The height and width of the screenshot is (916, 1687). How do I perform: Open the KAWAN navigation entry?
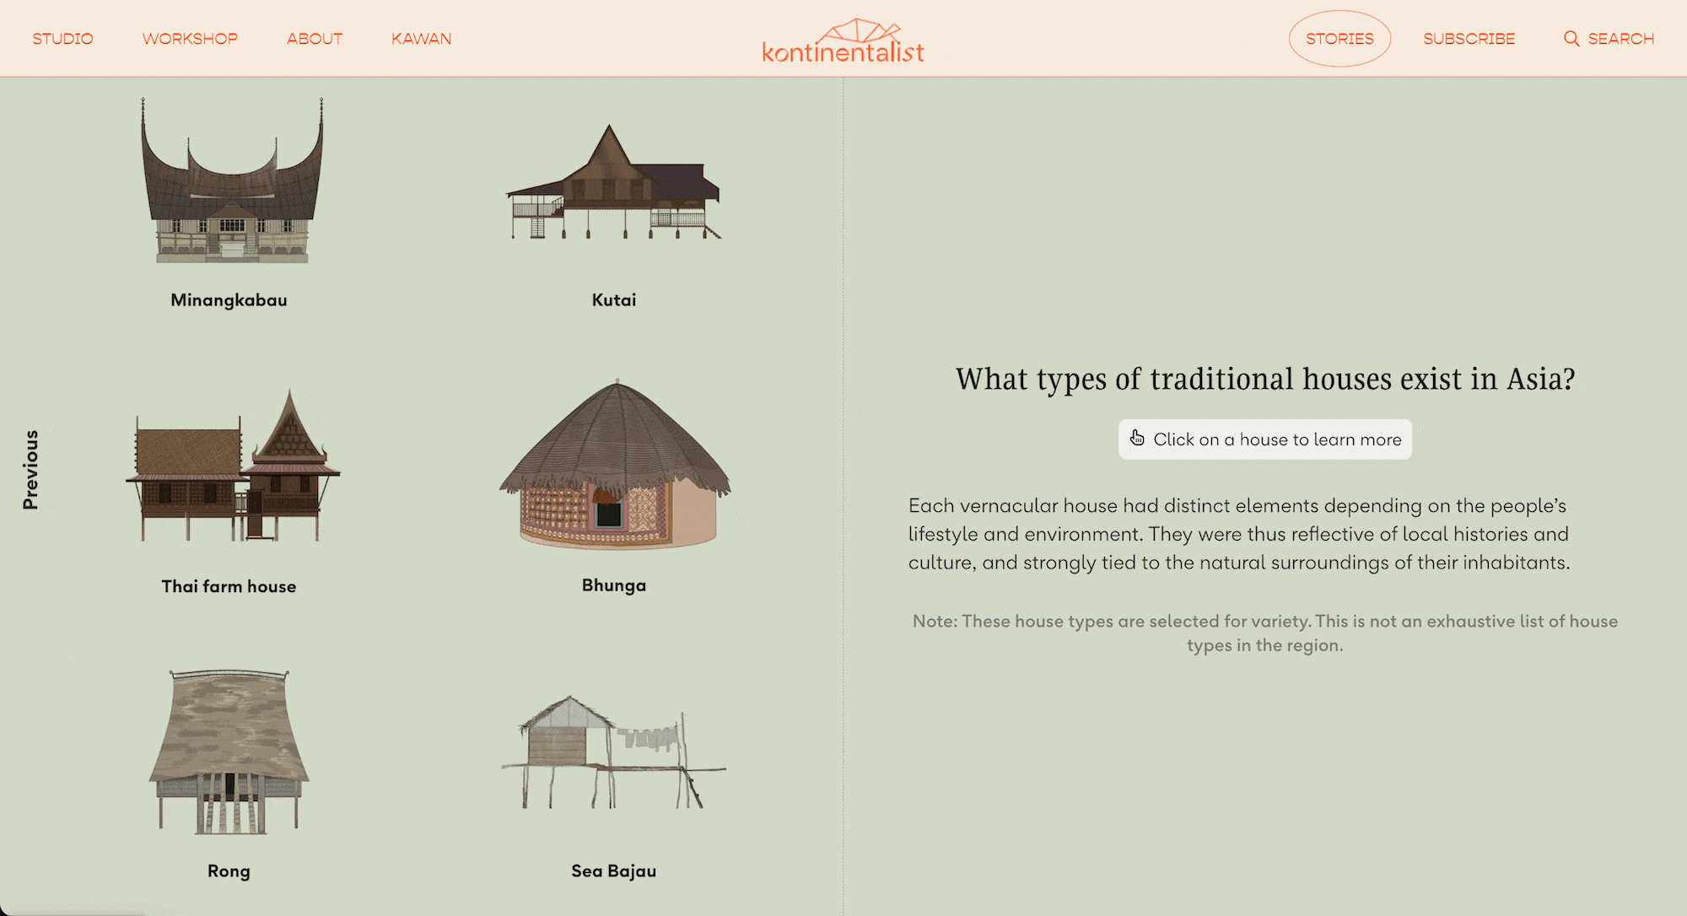click(421, 38)
